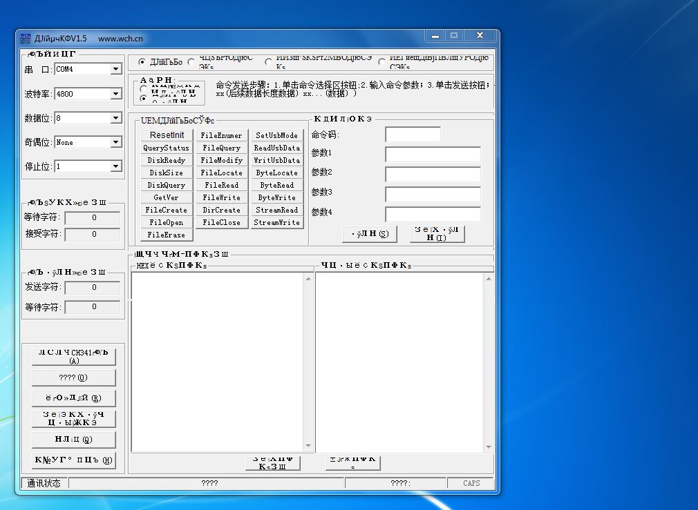Click the WCH application icon in title bar
The image size is (698, 510).
point(26,38)
